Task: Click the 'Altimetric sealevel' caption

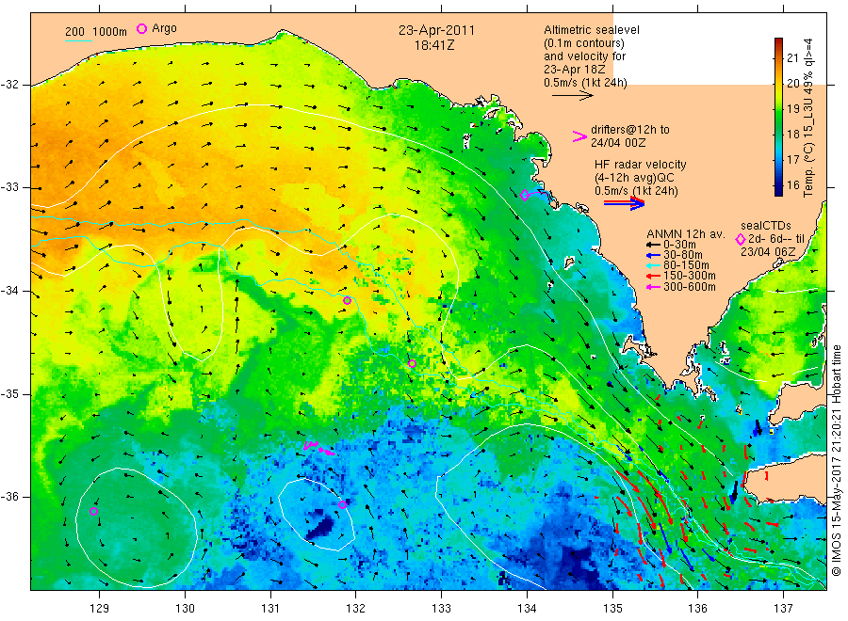Action: 592,30
